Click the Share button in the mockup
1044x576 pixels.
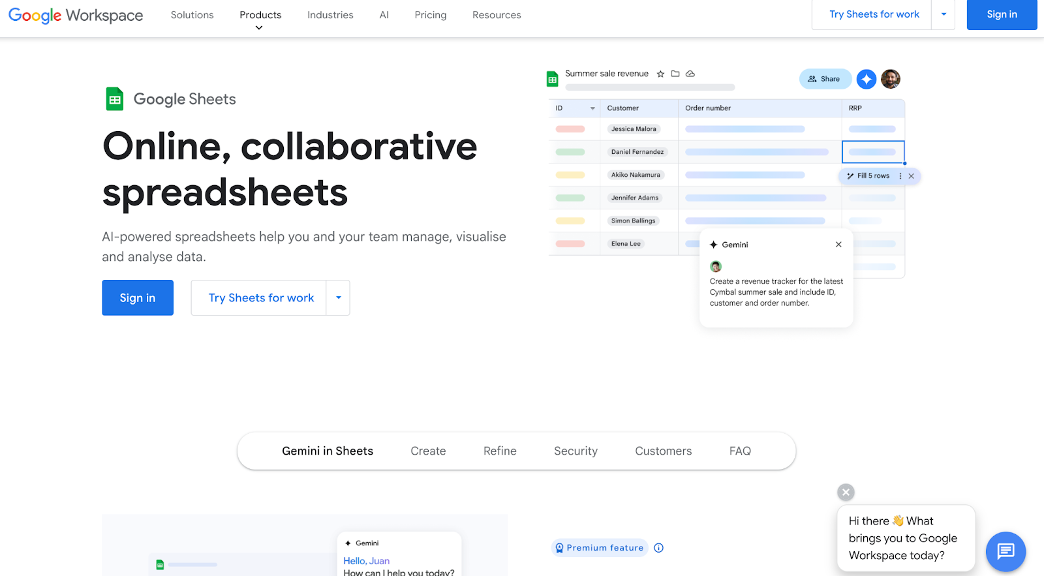pyautogui.click(x=825, y=79)
